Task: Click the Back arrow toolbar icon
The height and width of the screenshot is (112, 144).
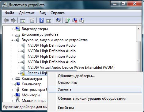Action: click(6, 20)
